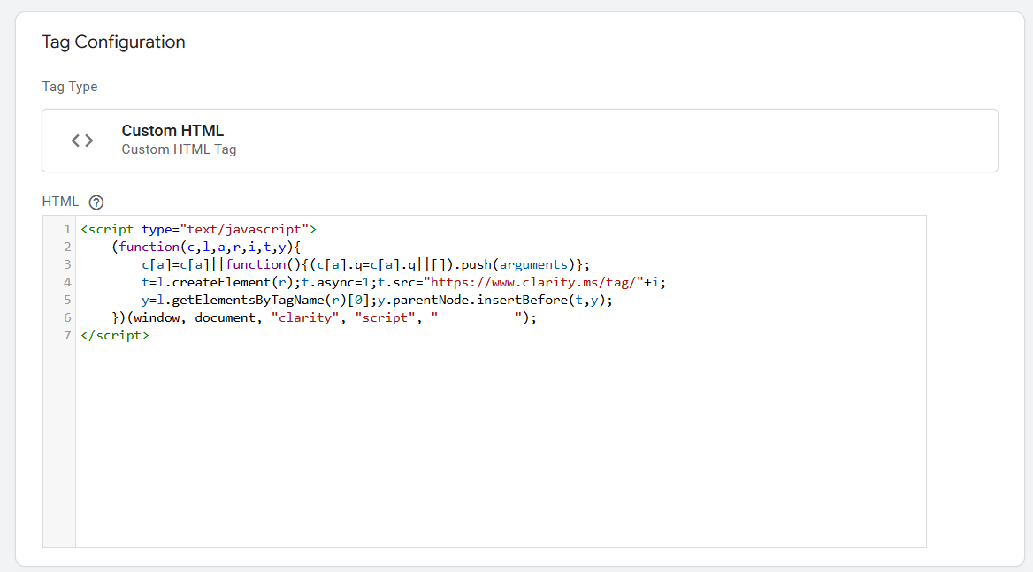
Task: Select the Custom HTML tag type box
Action: coord(520,141)
